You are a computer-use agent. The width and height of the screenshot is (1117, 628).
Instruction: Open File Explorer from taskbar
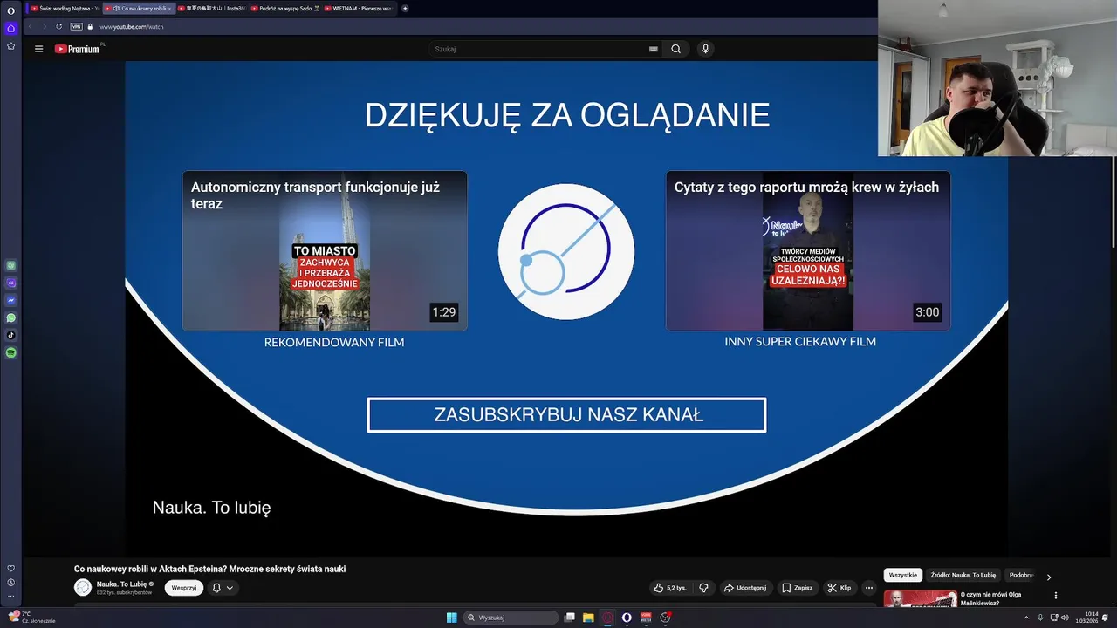(x=588, y=618)
